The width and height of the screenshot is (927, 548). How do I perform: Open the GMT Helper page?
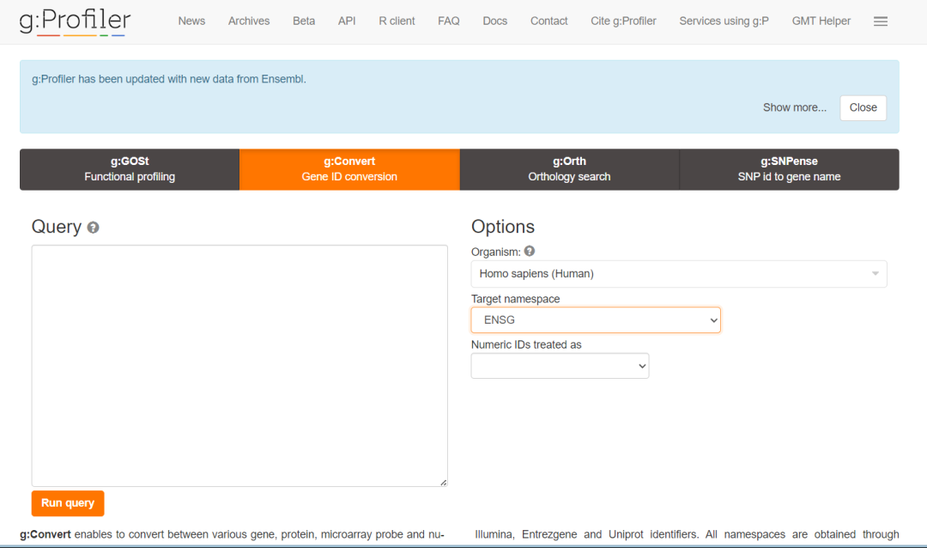(x=821, y=21)
